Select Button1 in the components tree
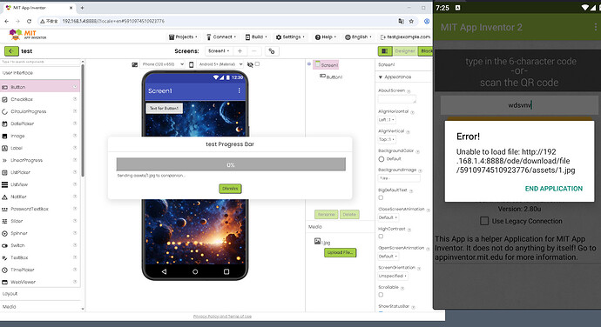 point(331,77)
